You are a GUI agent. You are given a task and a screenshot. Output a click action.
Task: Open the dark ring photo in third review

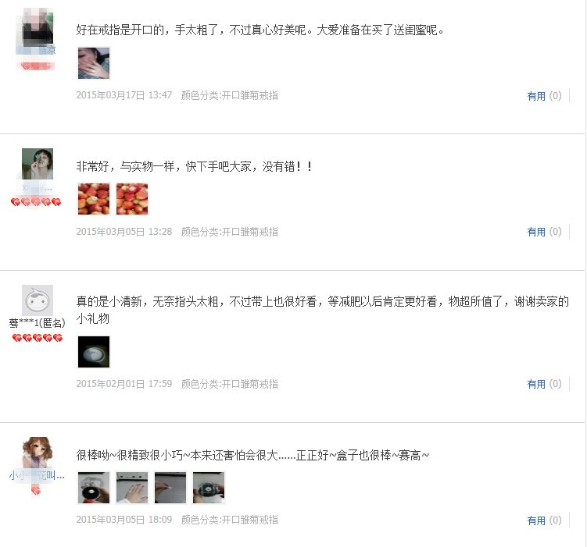(94, 352)
